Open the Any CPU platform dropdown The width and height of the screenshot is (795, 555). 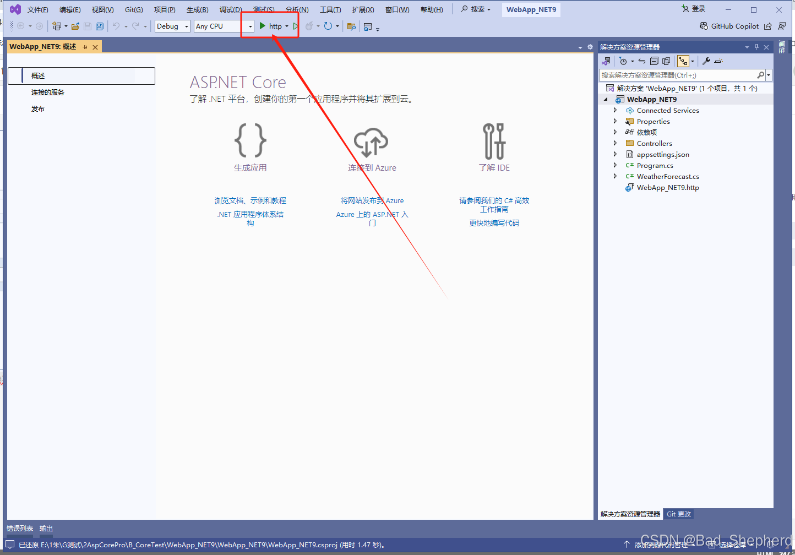click(251, 26)
